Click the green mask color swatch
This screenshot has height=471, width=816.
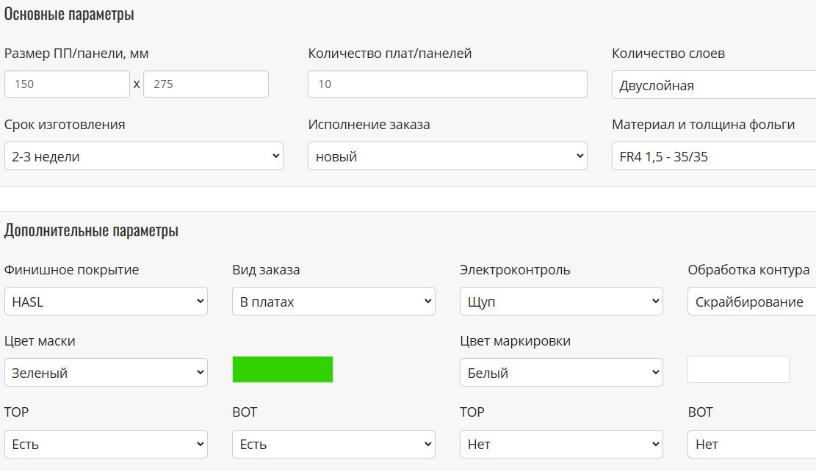283,370
